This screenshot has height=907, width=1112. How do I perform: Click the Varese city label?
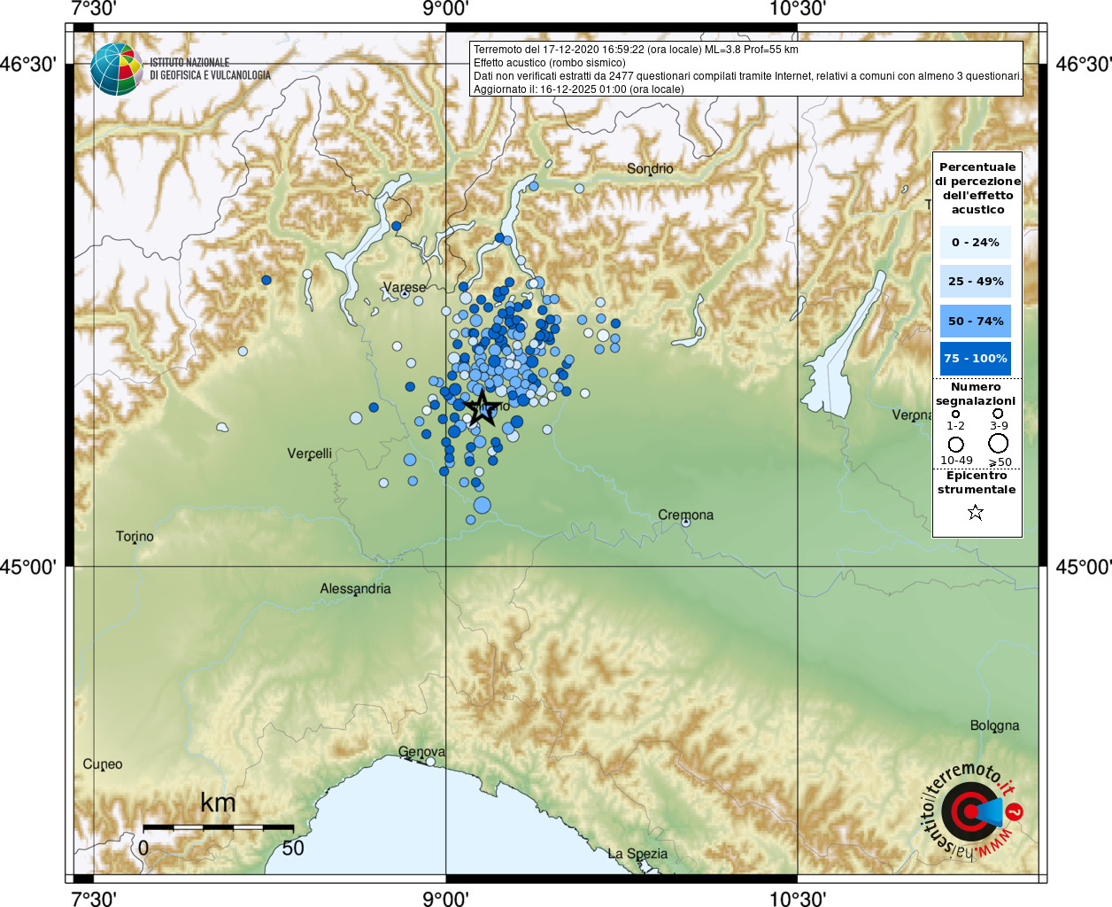coord(404,287)
